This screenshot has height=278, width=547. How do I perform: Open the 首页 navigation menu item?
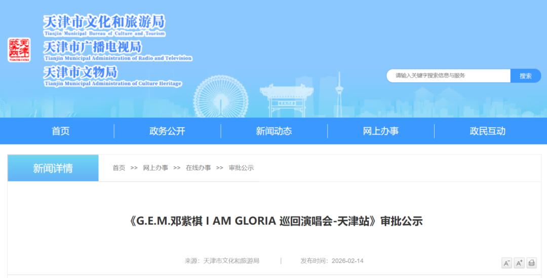click(60, 131)
